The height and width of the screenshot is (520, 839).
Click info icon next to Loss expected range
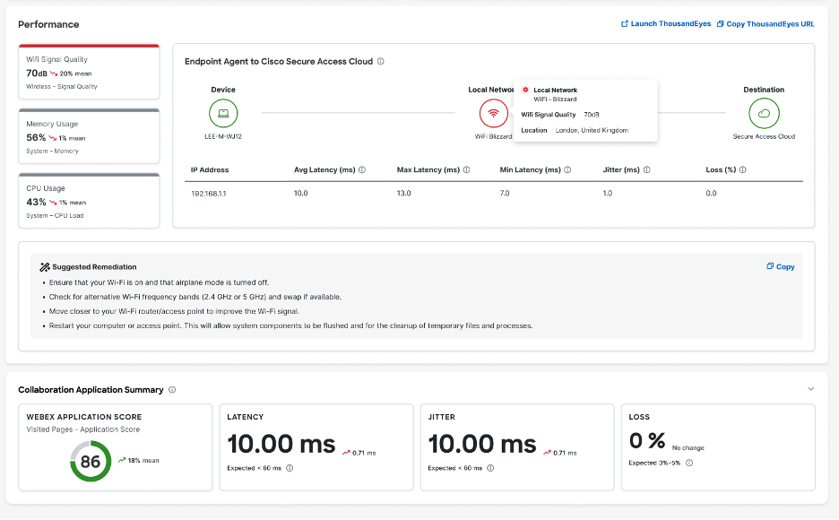point(689,463)
